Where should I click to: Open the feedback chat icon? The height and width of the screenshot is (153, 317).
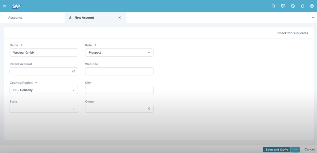tap(283, 6)
